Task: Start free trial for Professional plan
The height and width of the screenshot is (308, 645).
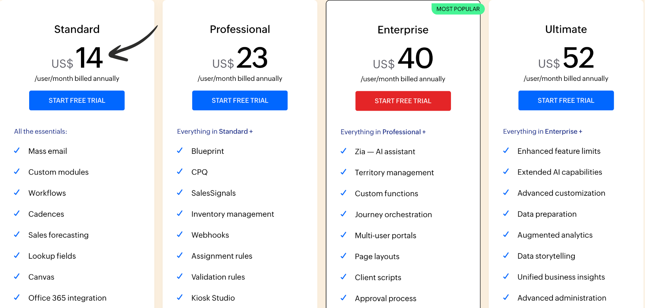Action: [240, 101]
